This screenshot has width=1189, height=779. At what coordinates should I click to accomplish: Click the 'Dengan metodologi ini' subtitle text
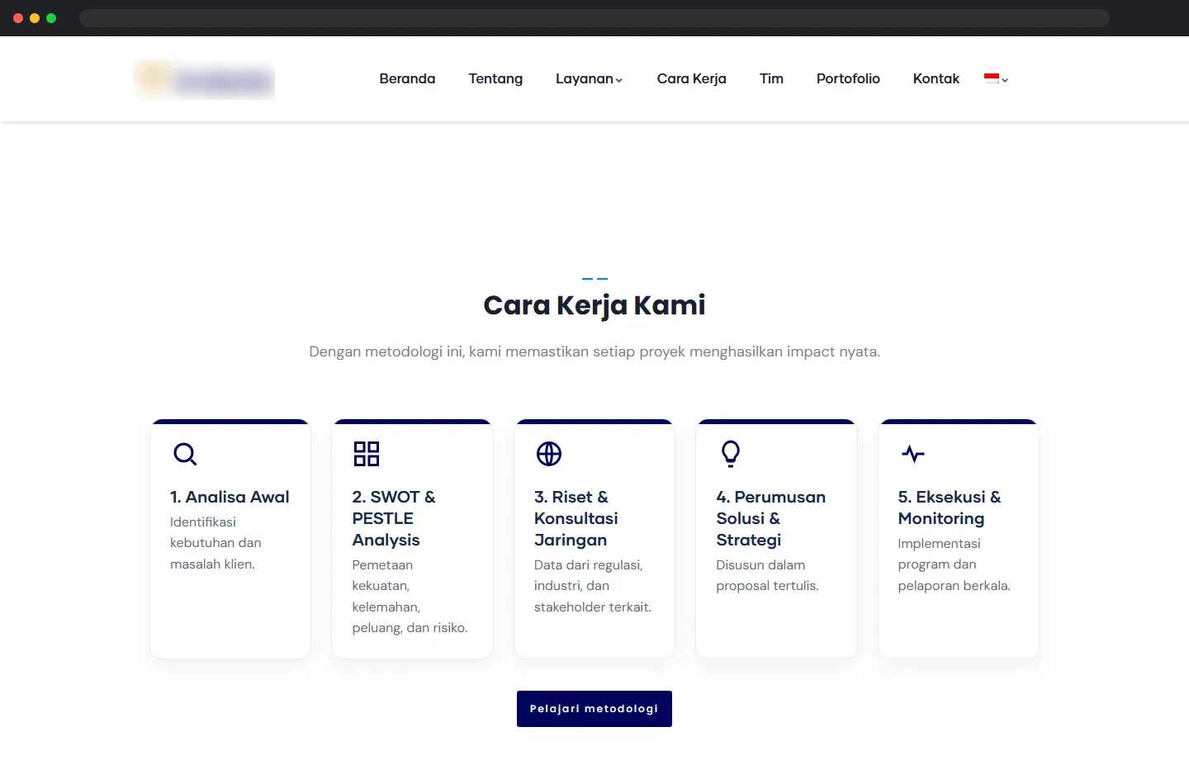[x=594, y=352]
